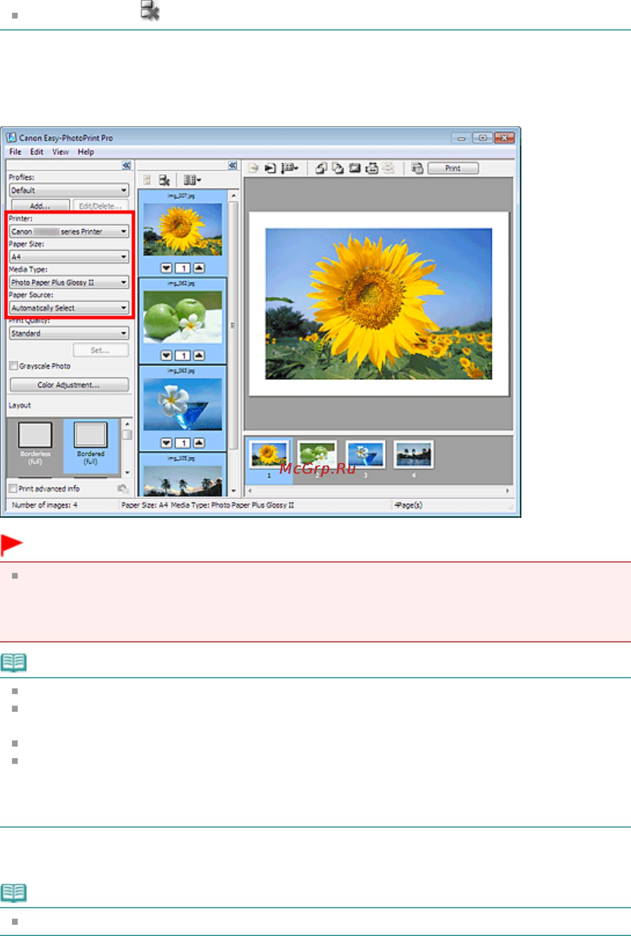Expand the Profiles dropdown showing Default
The width and height of the screenshot is (631, 936).
(x=69, y=190)
